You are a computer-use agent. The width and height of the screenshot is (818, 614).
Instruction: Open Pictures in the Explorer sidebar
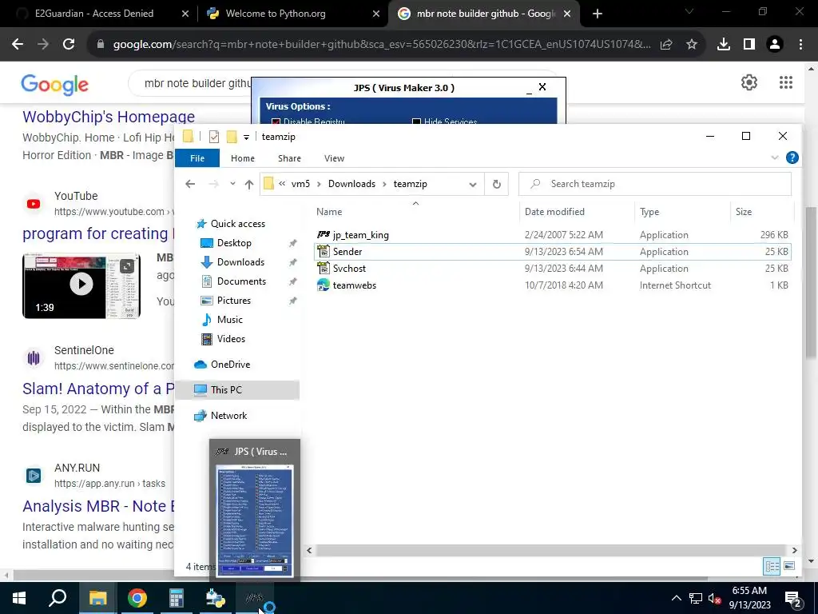click(x=234, y=301)
